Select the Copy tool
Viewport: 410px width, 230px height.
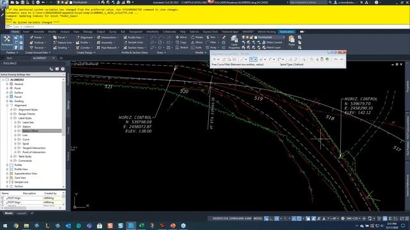click(x=181, y=42)
